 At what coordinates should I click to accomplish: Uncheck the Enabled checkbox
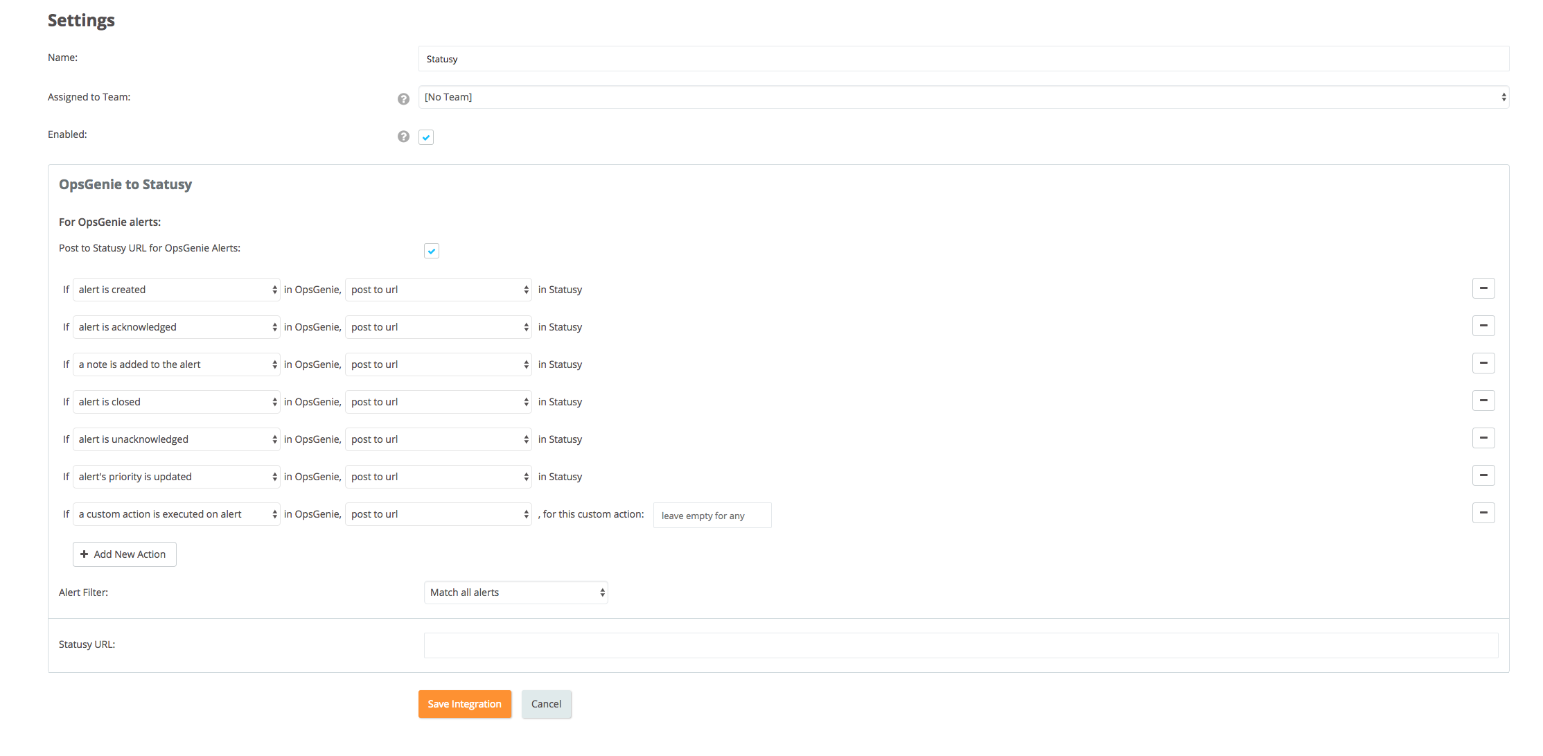pos(426,137)
